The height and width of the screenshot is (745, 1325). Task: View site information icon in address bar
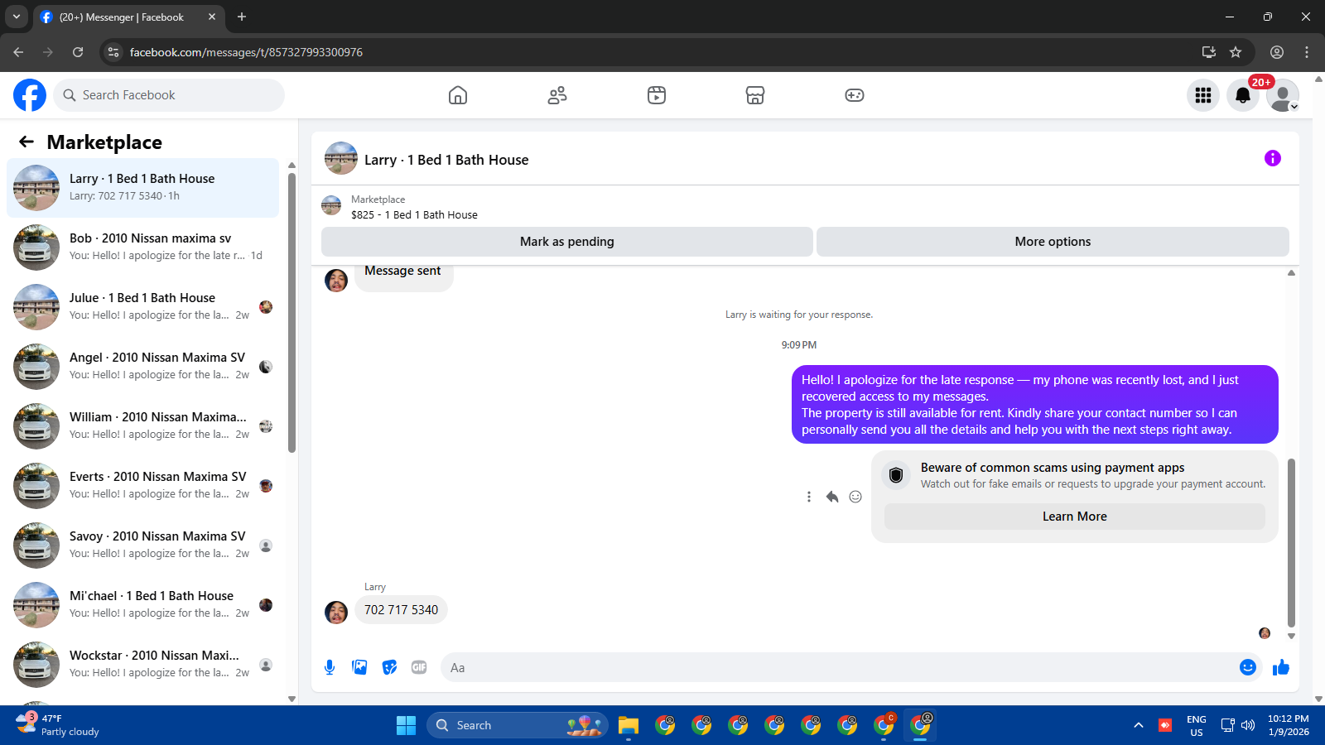[x=114, y=52]
